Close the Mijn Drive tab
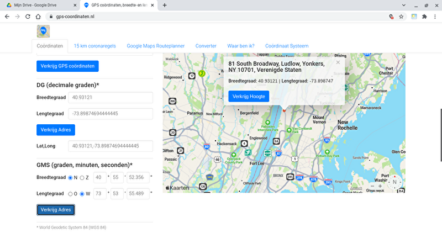442x233 pixels. tap(75, 5)
